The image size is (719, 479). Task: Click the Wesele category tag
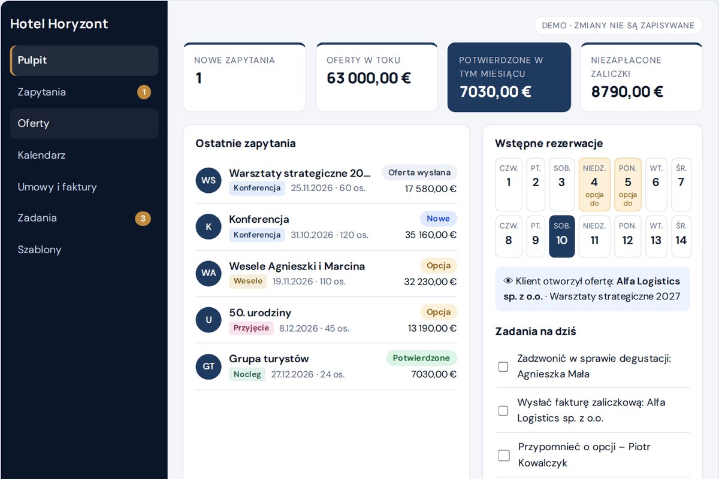click(x=248, y=281)
